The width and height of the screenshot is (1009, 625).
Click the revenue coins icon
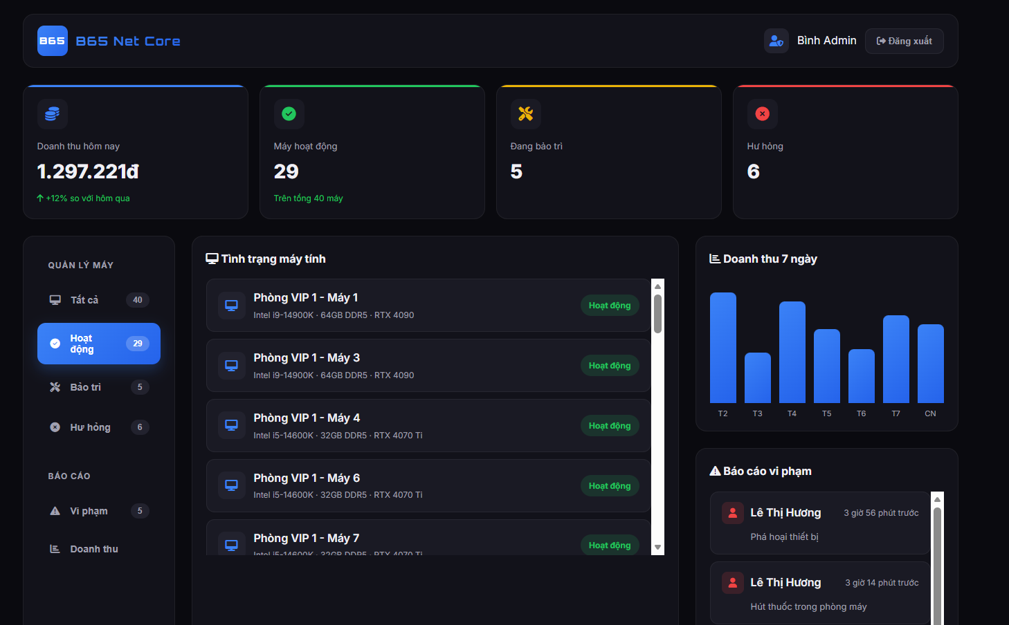(52, 114)
